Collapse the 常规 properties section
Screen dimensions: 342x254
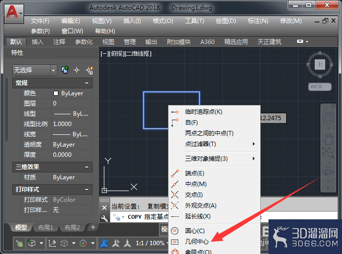[x=87, y=83]
